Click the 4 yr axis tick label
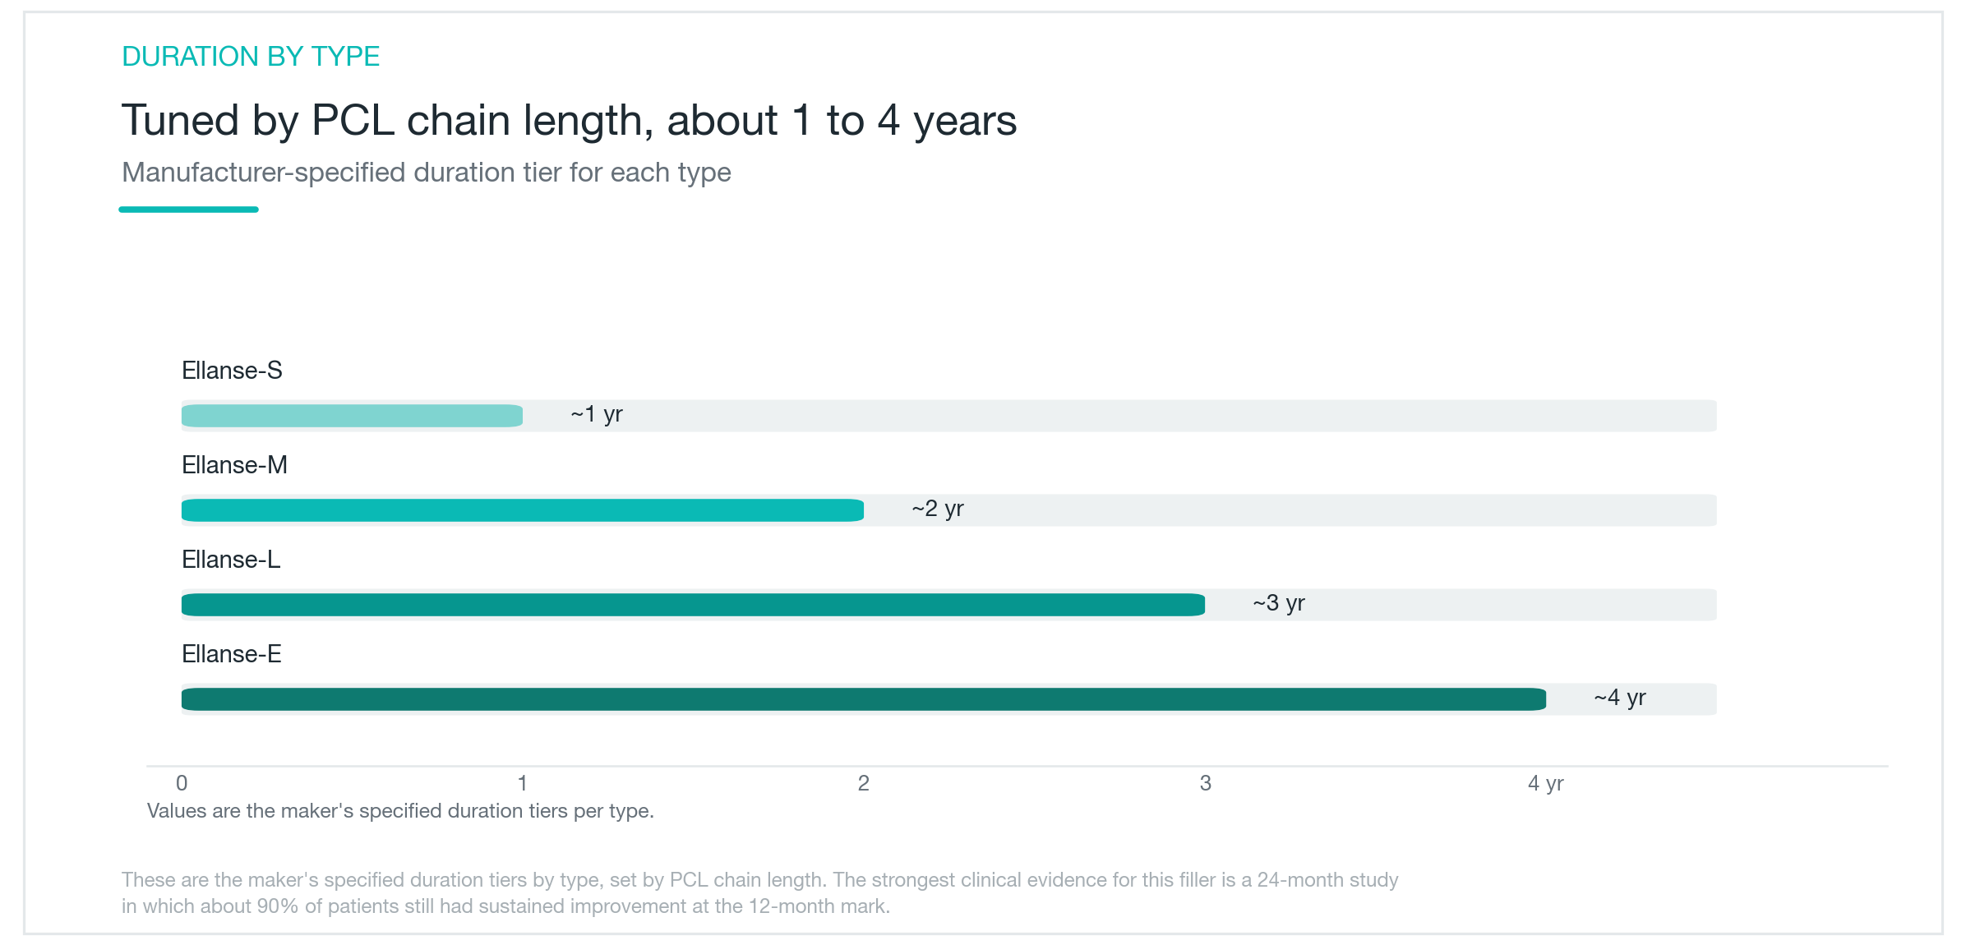 point(1546,783)
